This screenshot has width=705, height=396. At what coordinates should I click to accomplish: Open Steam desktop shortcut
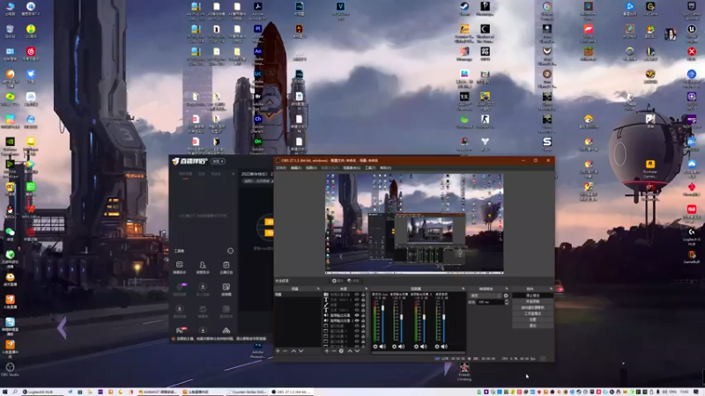(464, 9)
